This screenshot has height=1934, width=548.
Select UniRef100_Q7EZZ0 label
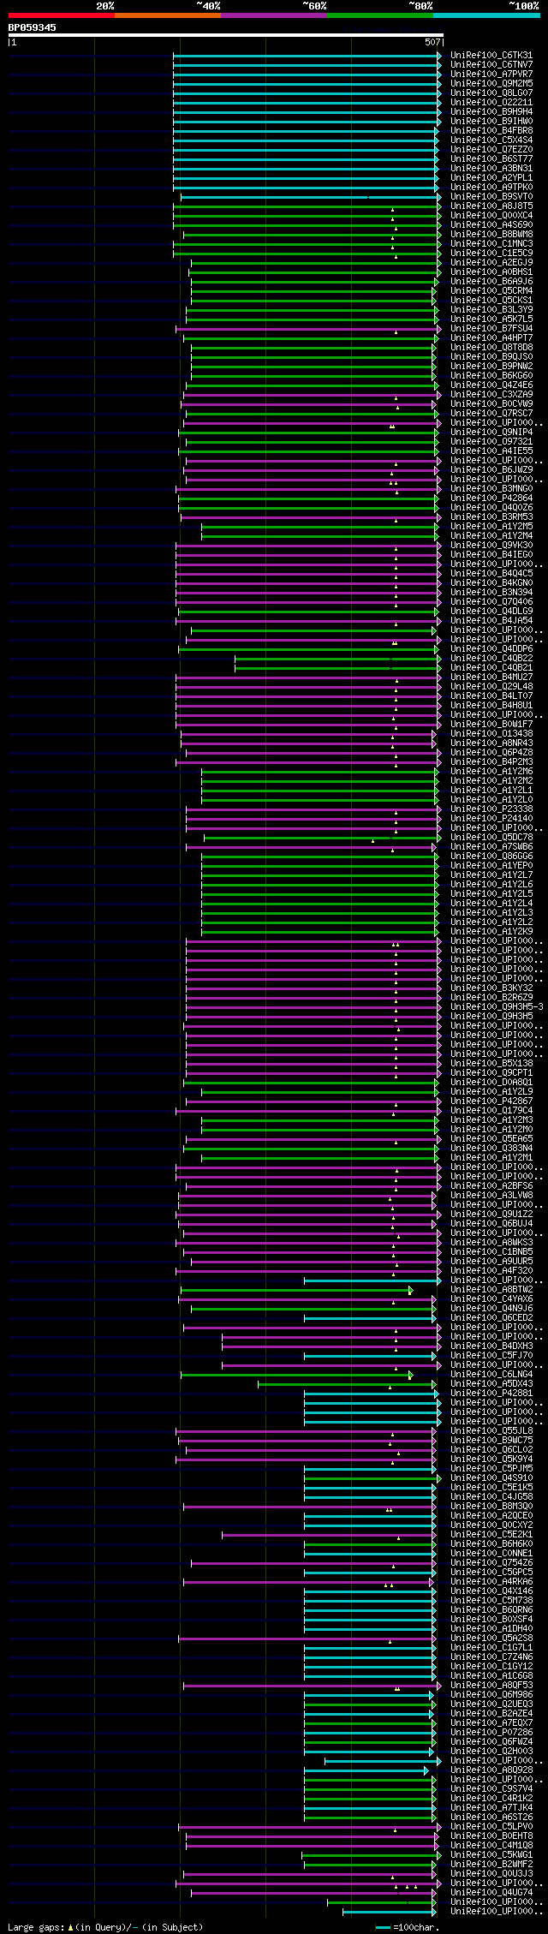[x=491, y=149]
